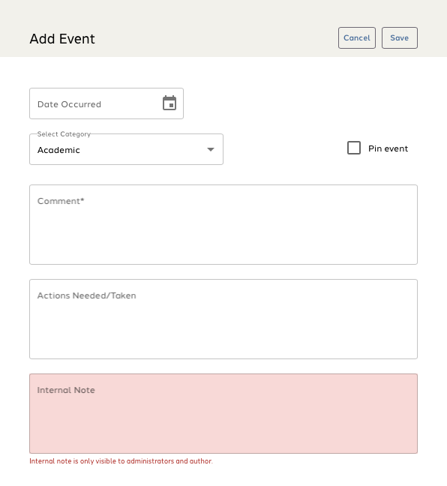This screenshot has height=486, width=447.
Task: Focus the Date Occurred input field
Action: pyautogui.click(x=106, y=103)
